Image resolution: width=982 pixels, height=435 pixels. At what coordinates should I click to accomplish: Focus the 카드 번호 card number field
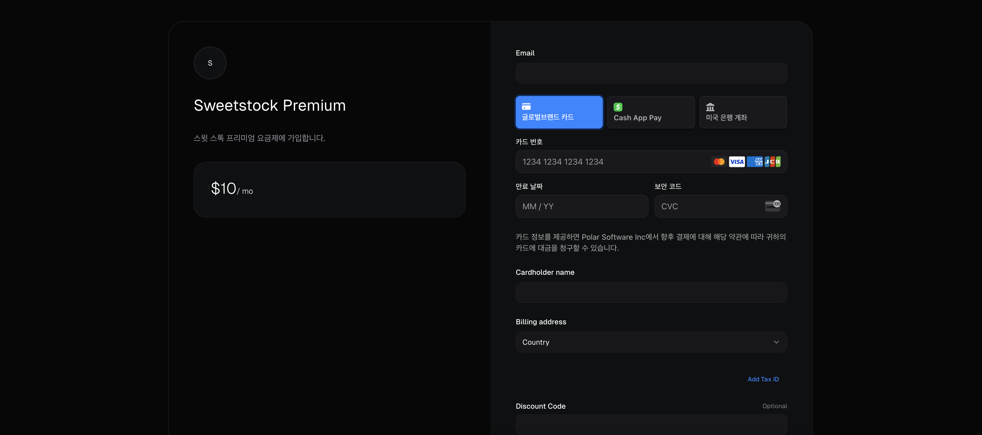[651, 162]
